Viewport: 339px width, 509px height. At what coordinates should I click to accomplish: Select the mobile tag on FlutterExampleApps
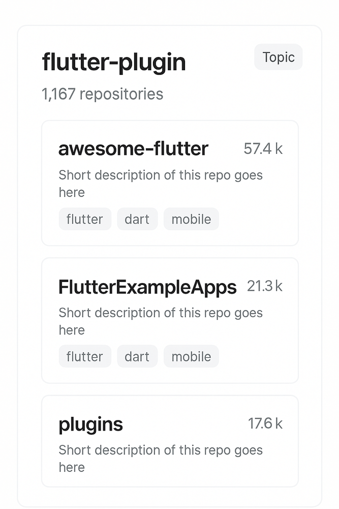tap(191, 356)
